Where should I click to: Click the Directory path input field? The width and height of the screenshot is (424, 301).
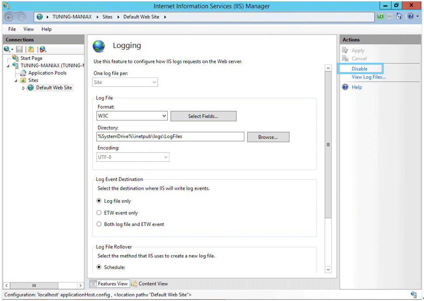click(170, 137)
